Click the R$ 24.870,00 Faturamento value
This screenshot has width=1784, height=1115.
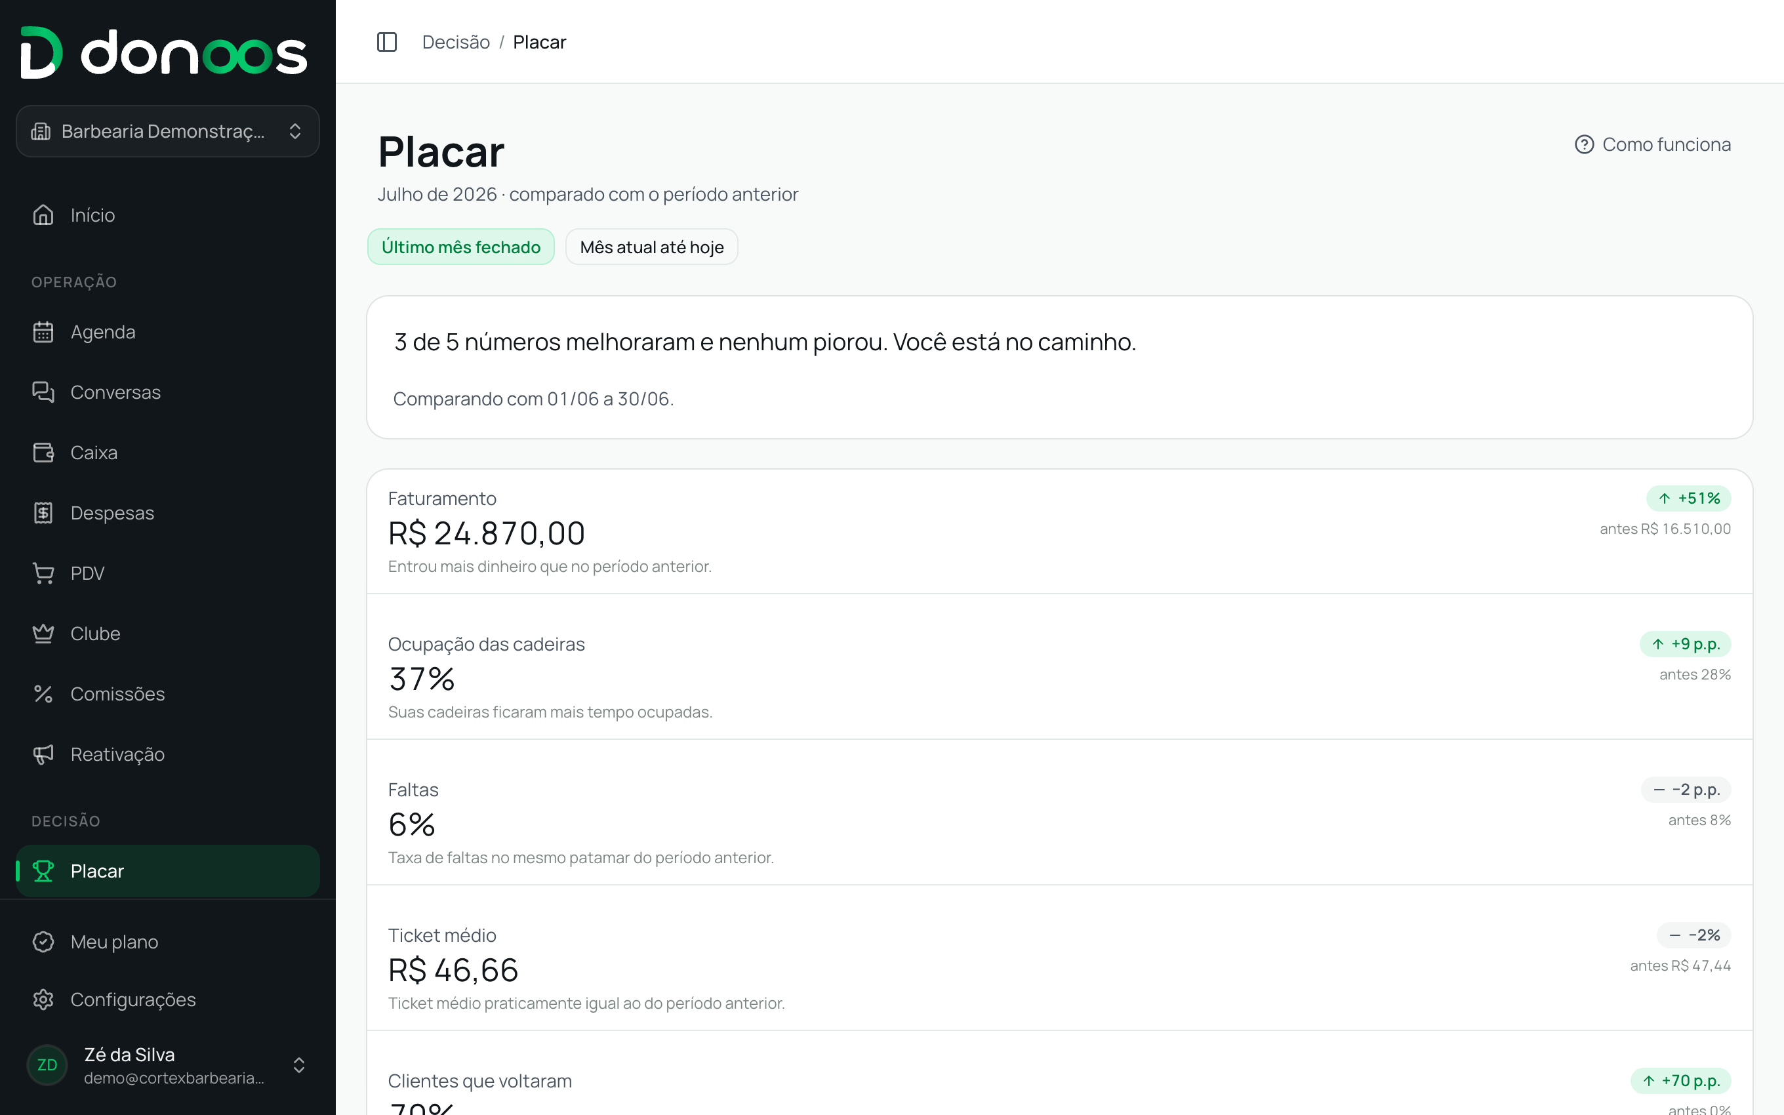click(487, 533)
